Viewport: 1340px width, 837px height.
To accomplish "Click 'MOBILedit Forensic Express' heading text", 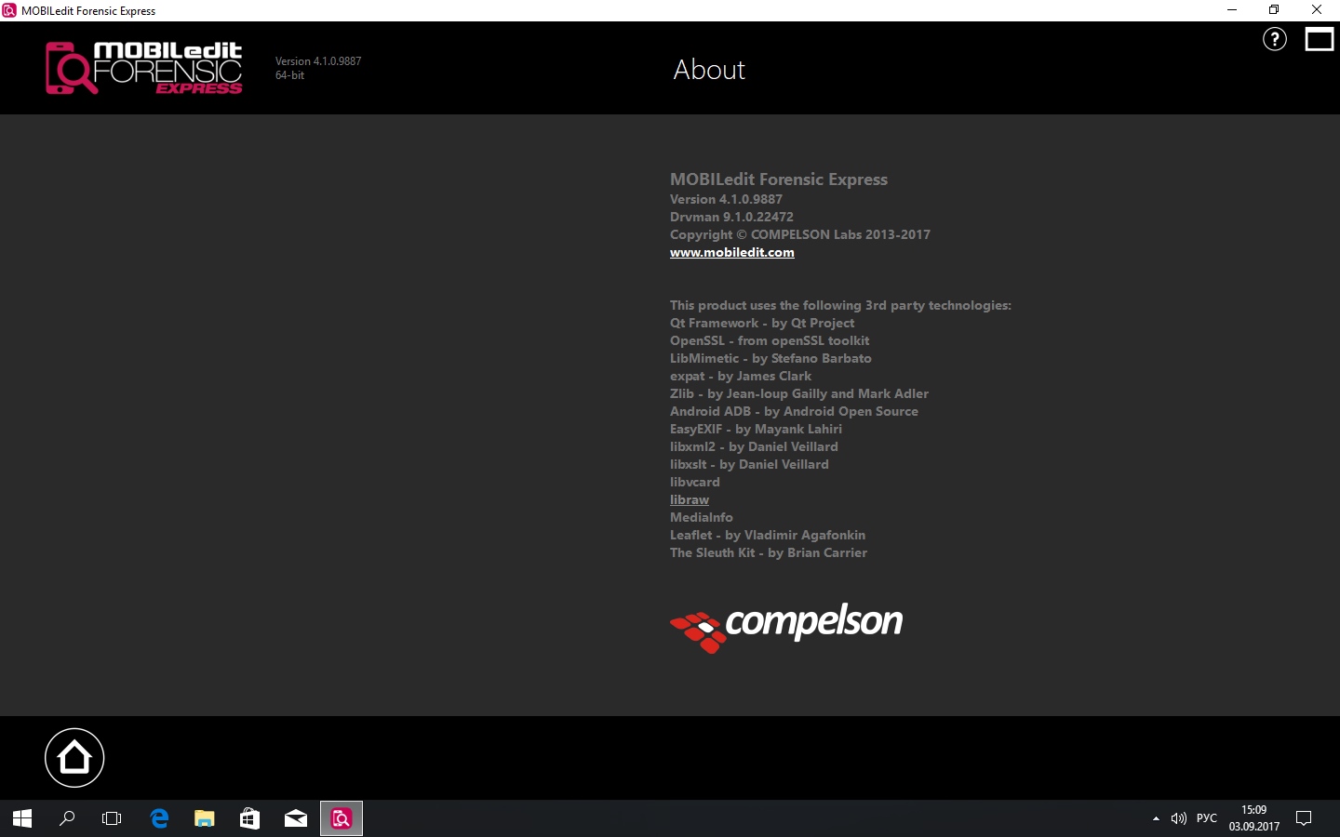I will click(x=779, y=179).
